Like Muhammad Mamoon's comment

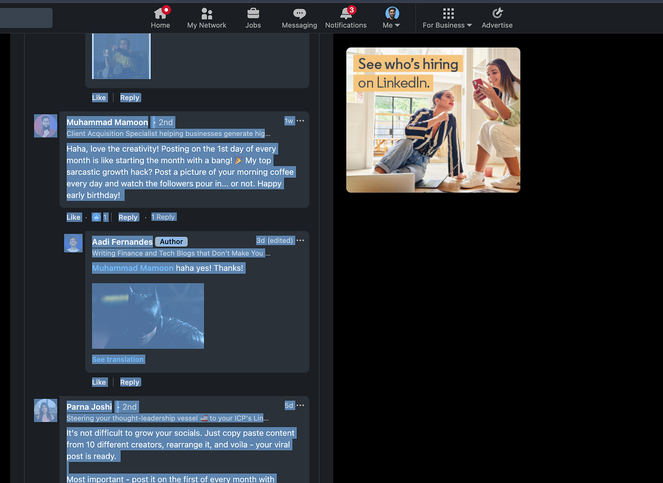click(73, 217)
